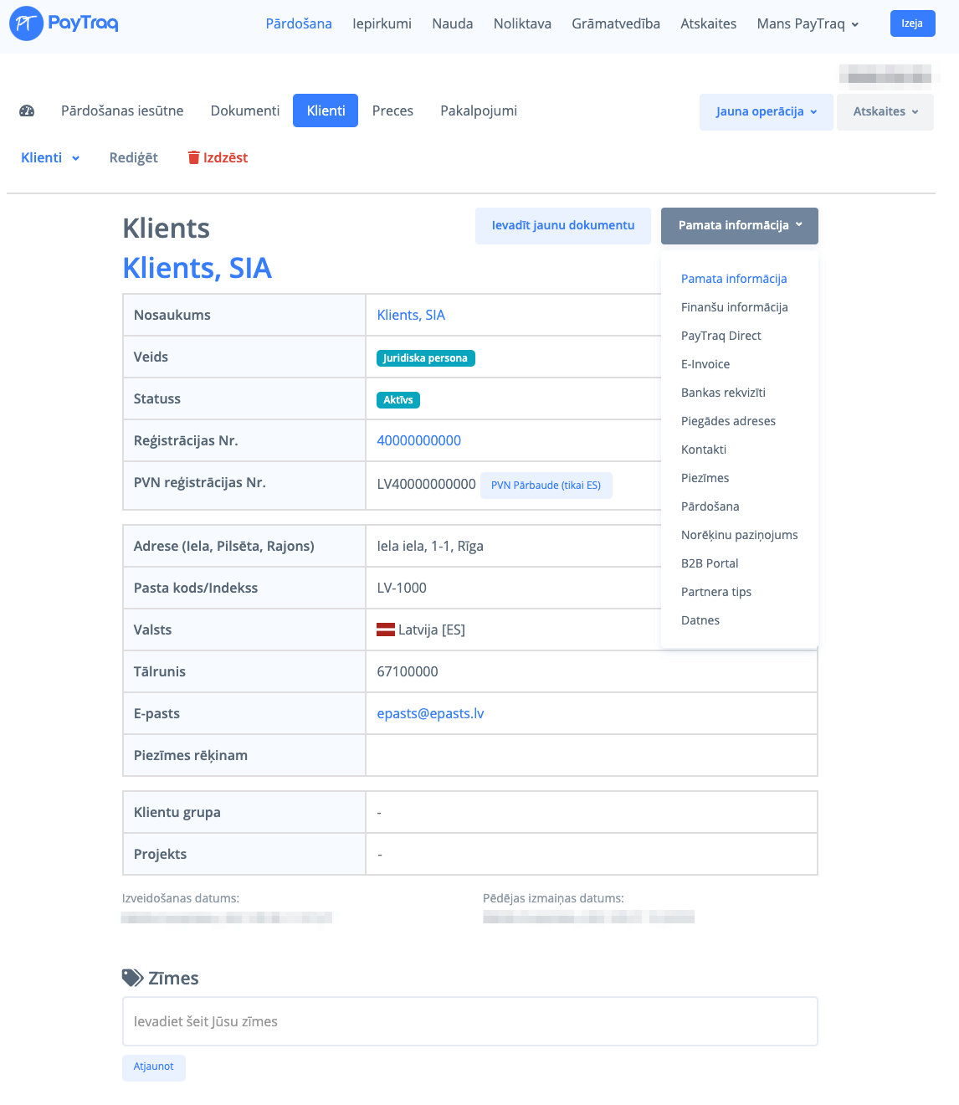Focus the Zīmes tags input field
This screenshot has width=959, height=1105.
click(x=470, y=1021)
